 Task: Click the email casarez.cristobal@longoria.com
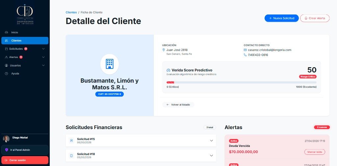point(270,50)
